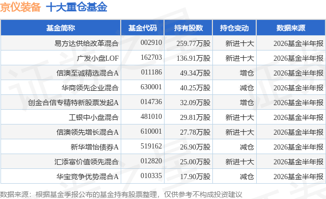Click the 华宝竞争优势混合A fund name
Screen dimensions: 326x199
87,177
